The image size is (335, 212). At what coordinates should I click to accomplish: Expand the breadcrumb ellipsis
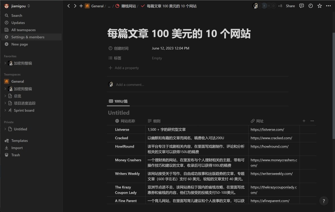pyautogui.click(x=109, y=6)
